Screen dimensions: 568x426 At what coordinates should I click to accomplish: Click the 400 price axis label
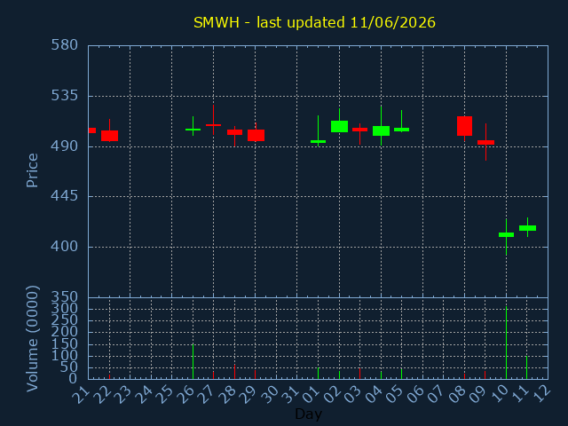(64, 247)
